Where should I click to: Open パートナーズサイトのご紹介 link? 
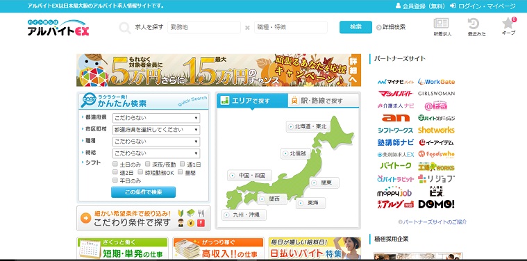432,221
